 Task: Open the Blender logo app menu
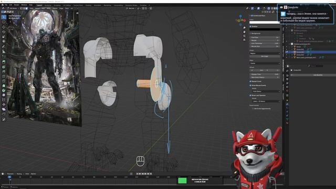[x=2, y=5]
